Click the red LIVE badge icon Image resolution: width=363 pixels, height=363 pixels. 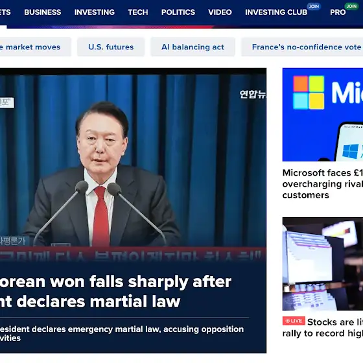[x=294, y=321]
